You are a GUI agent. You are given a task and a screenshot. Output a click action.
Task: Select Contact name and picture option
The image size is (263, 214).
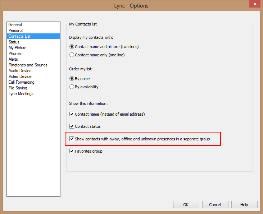click(72, 47)
